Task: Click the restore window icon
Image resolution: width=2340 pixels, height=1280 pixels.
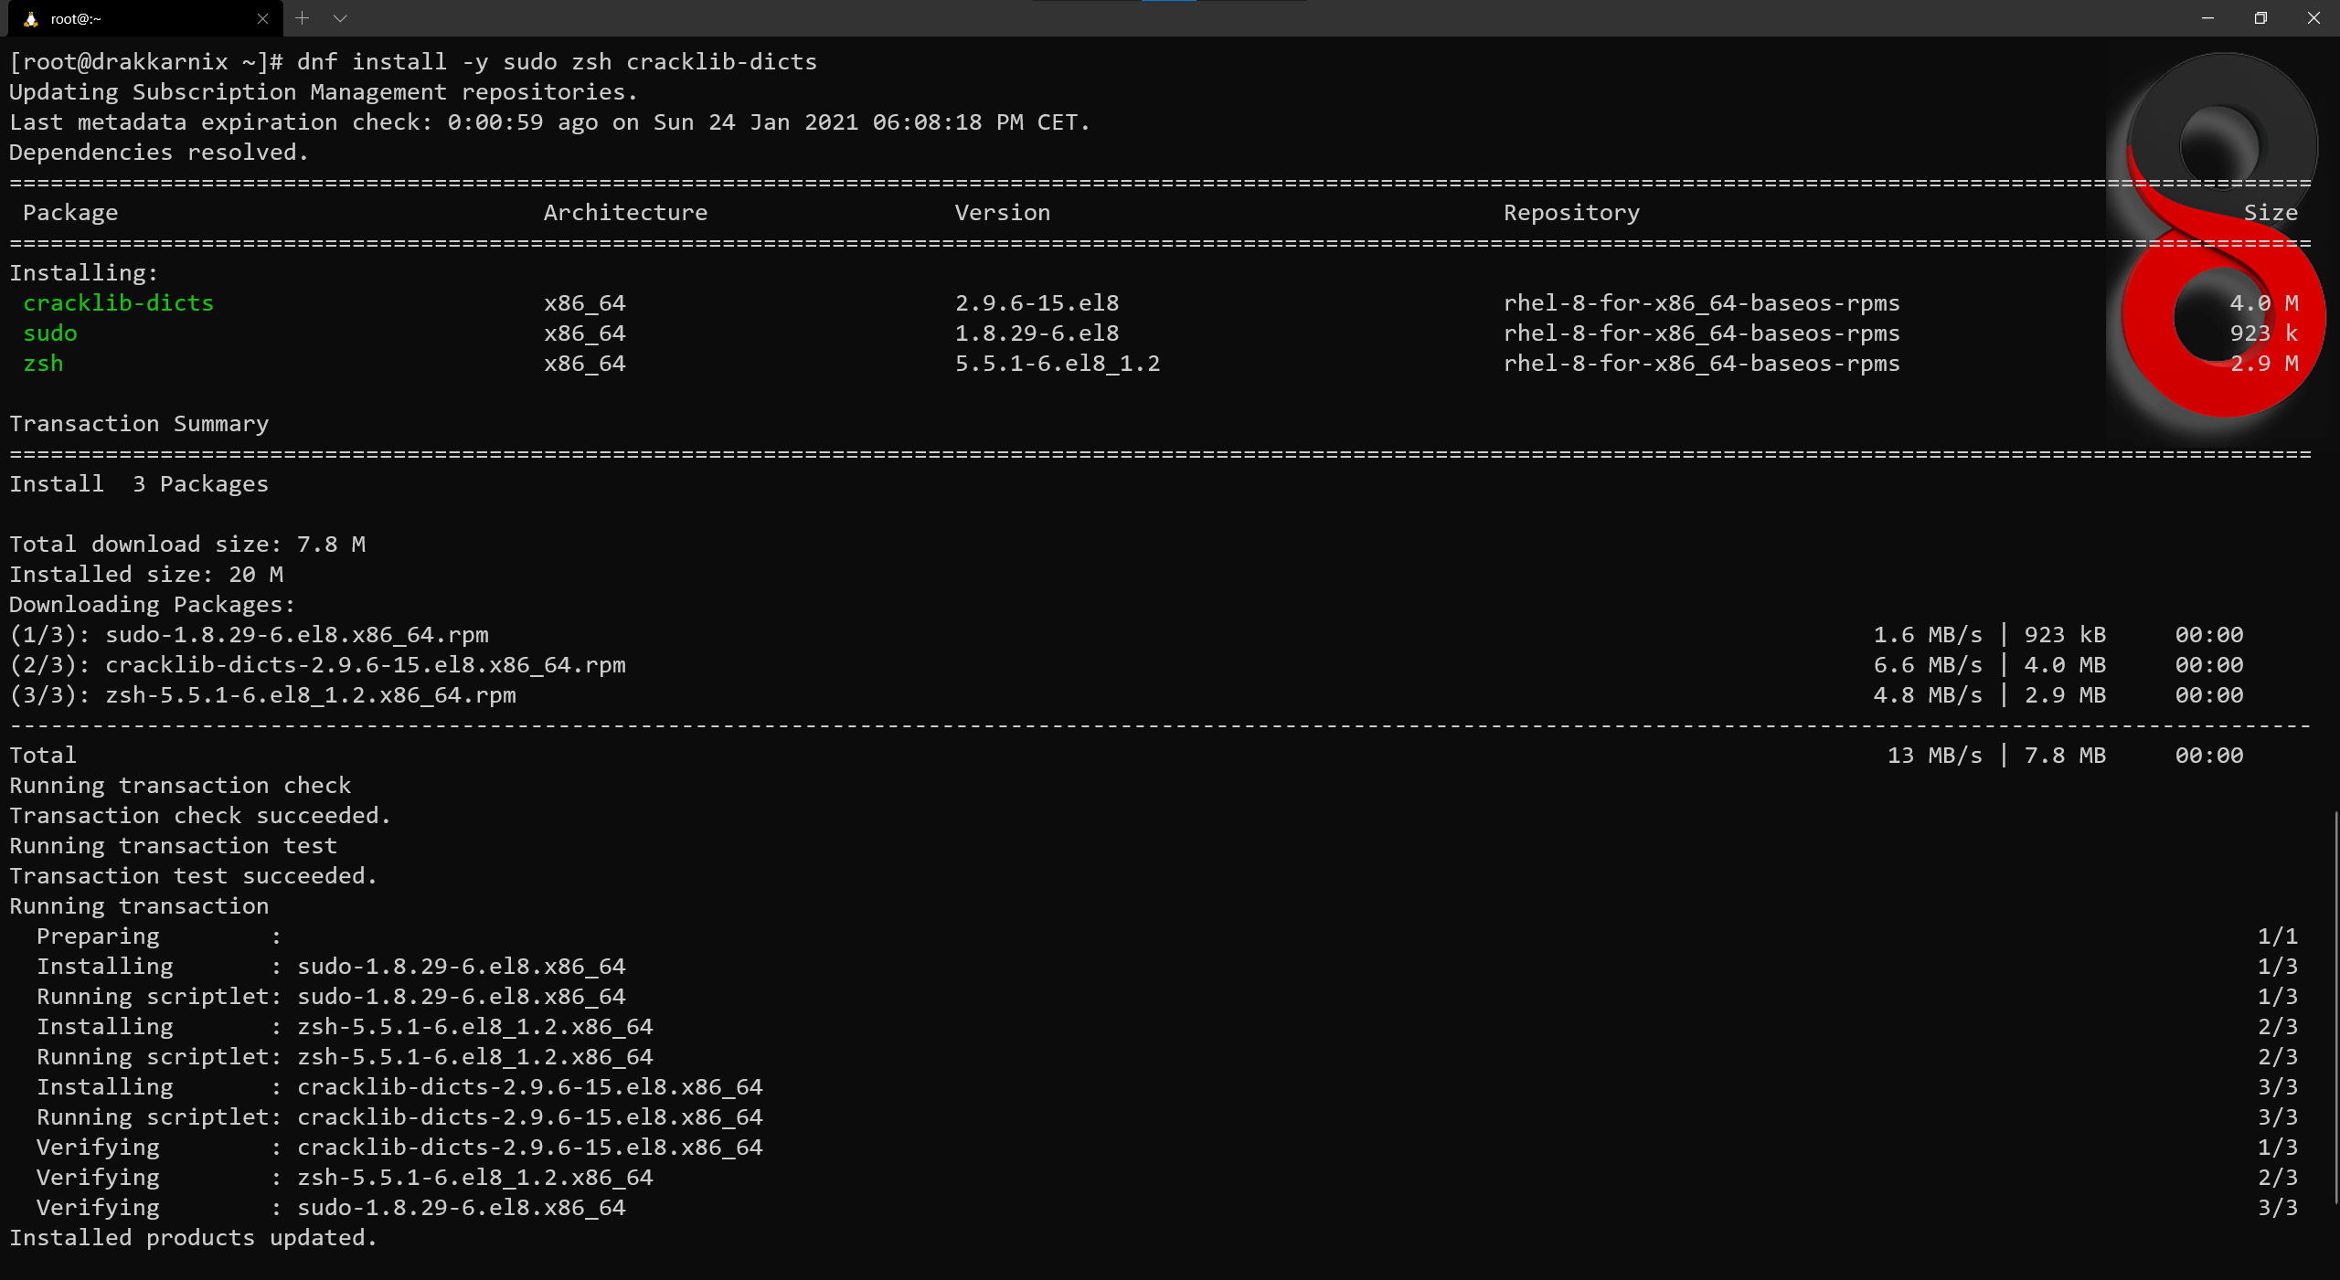Action: click(2260, 18)
